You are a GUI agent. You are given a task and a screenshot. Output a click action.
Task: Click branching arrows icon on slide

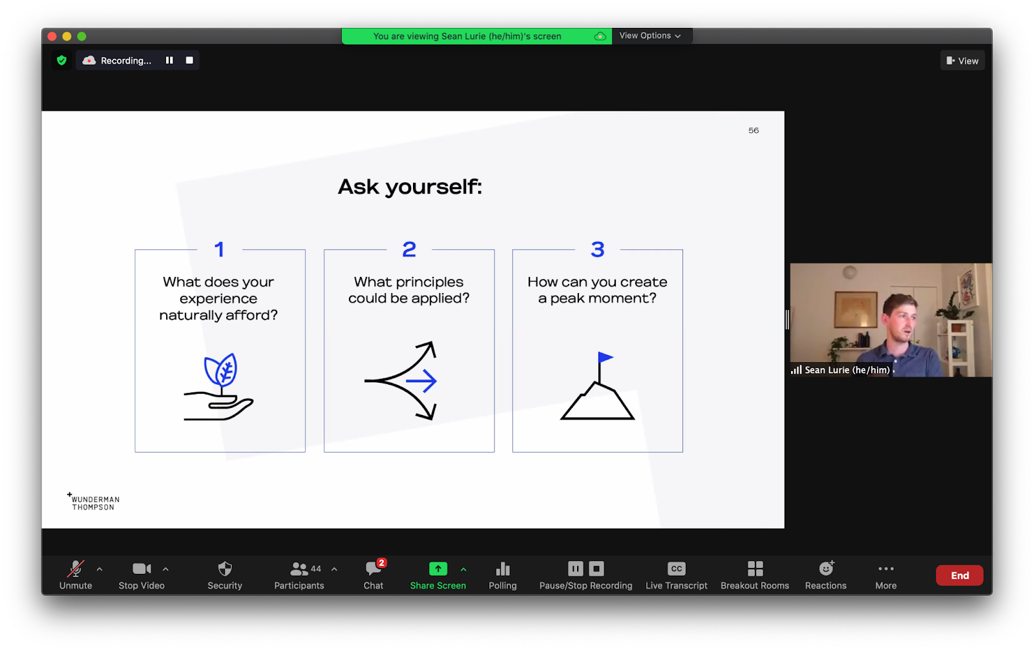coord(401,381)
